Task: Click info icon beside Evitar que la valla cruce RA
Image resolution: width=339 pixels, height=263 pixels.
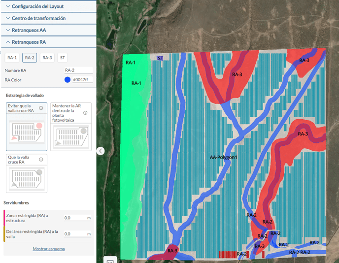Action: pos(41,108)
